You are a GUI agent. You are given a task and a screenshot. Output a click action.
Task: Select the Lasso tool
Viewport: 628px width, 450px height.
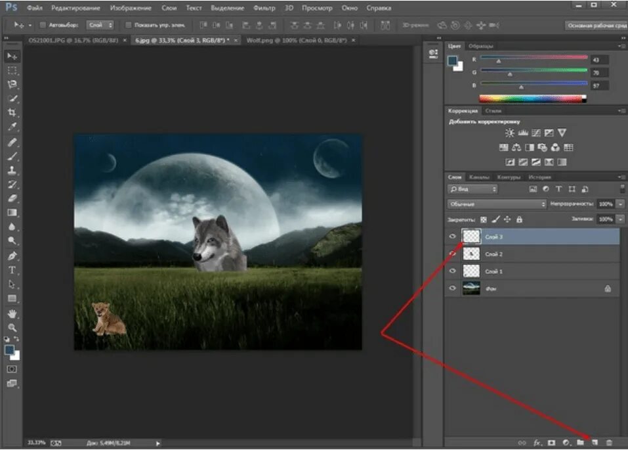point(12,84)
